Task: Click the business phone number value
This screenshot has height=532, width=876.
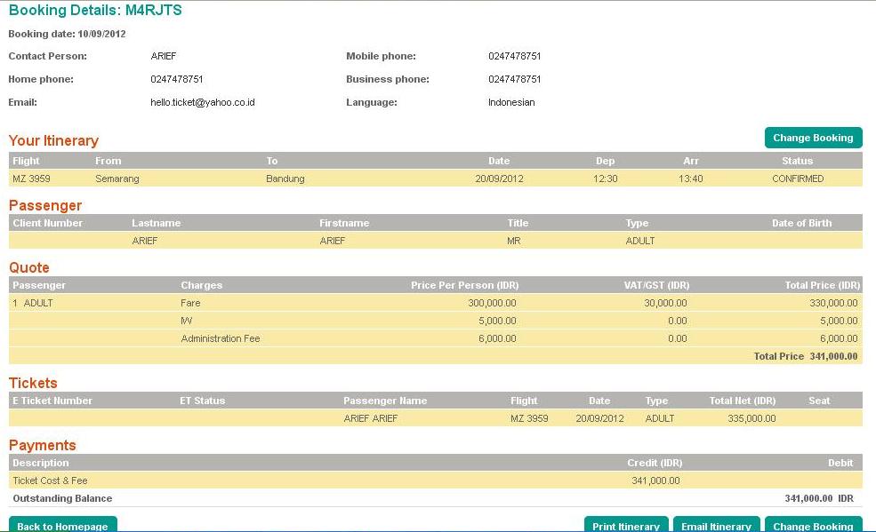Action: pyautogui.click(x=515, y=79)
